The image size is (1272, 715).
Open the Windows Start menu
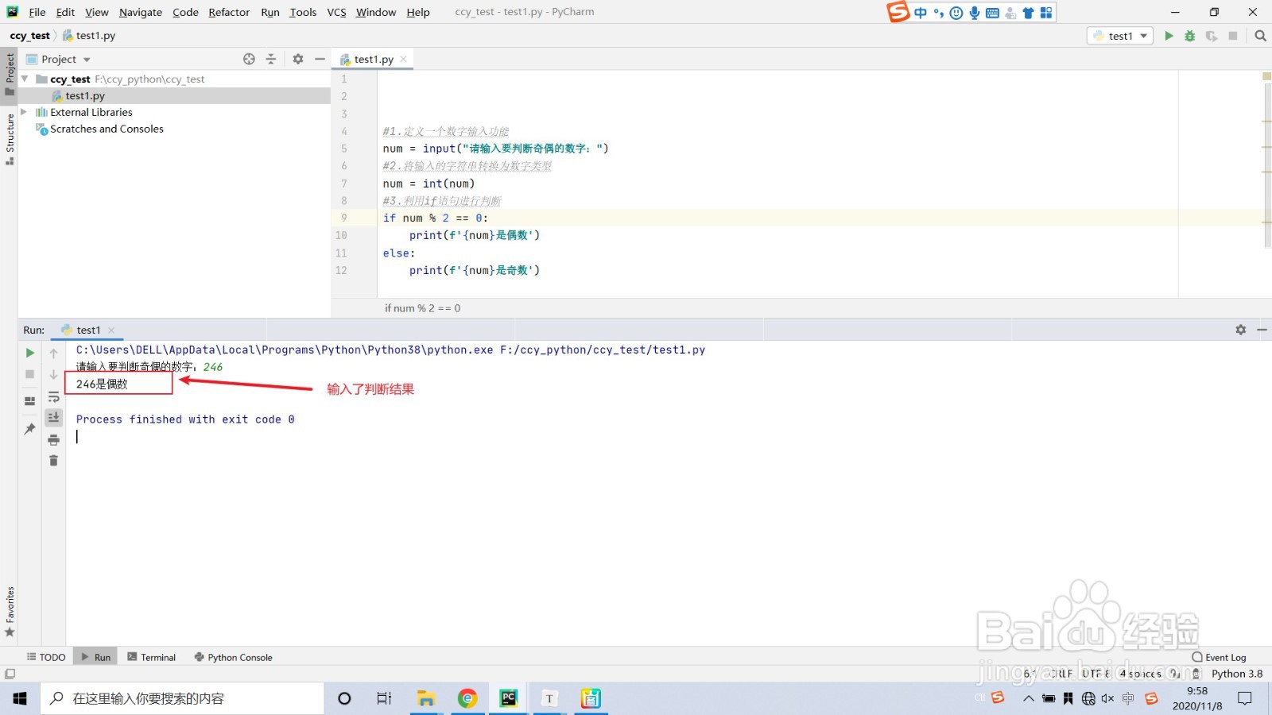20,698
